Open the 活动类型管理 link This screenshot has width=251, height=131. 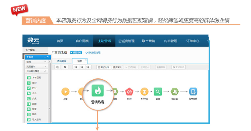tap(93, 52)
